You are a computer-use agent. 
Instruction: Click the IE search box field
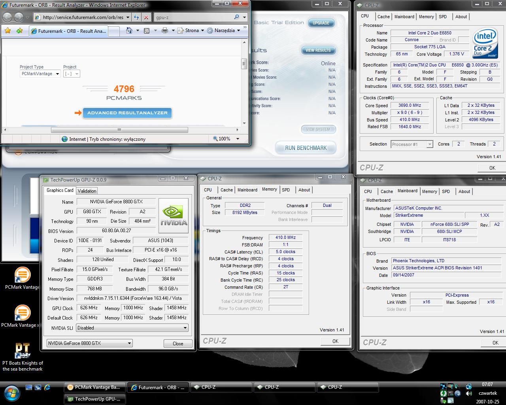point(194,17)
